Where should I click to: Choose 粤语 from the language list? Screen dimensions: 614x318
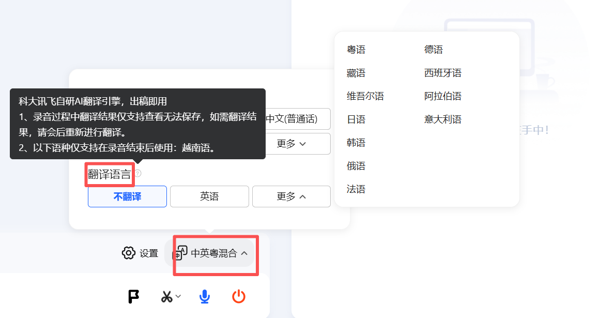(356, 50)
